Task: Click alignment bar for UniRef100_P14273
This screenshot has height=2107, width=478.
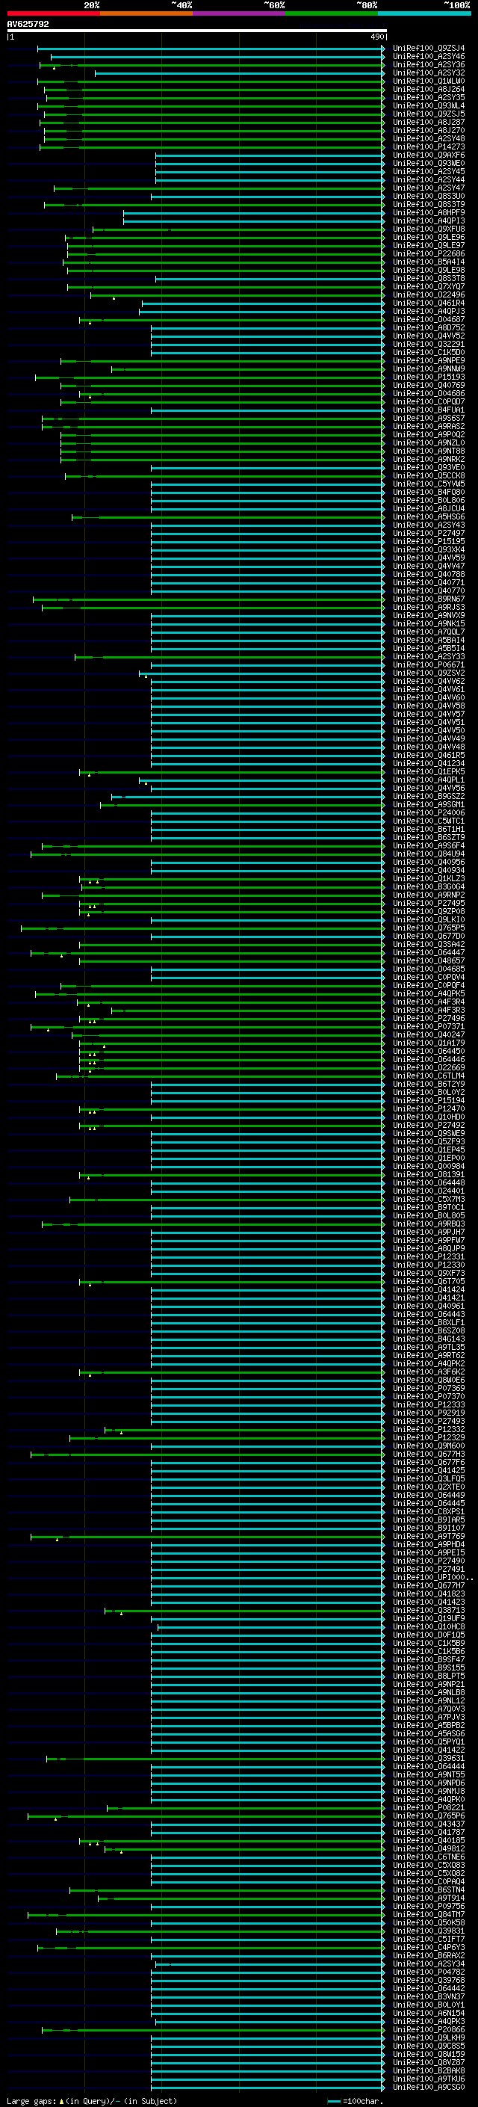Action: click(212, 147)
